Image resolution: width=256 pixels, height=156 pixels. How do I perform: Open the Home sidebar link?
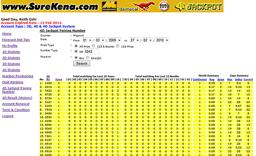pyautogui.click(x=7, y=34)
